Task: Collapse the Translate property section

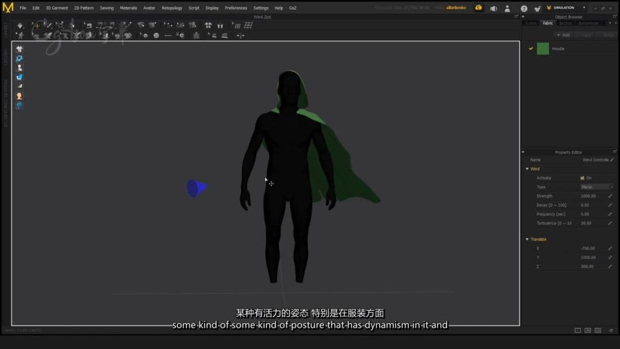Action: click(527, 238)
